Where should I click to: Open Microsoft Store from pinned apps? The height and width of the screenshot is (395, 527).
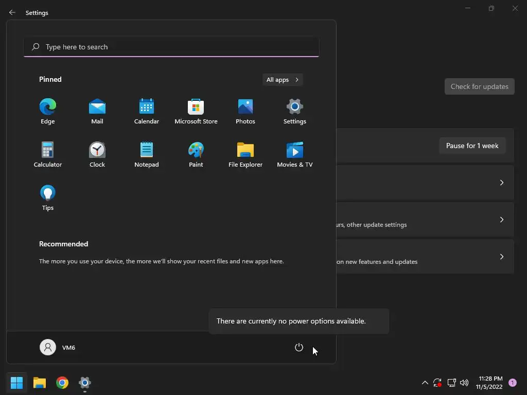pos(196,112)
